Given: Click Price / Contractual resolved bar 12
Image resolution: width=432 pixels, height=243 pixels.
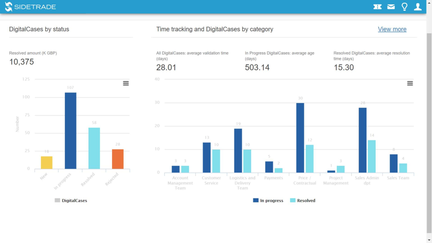Looking at the screenshot, I should coord(310,159).
